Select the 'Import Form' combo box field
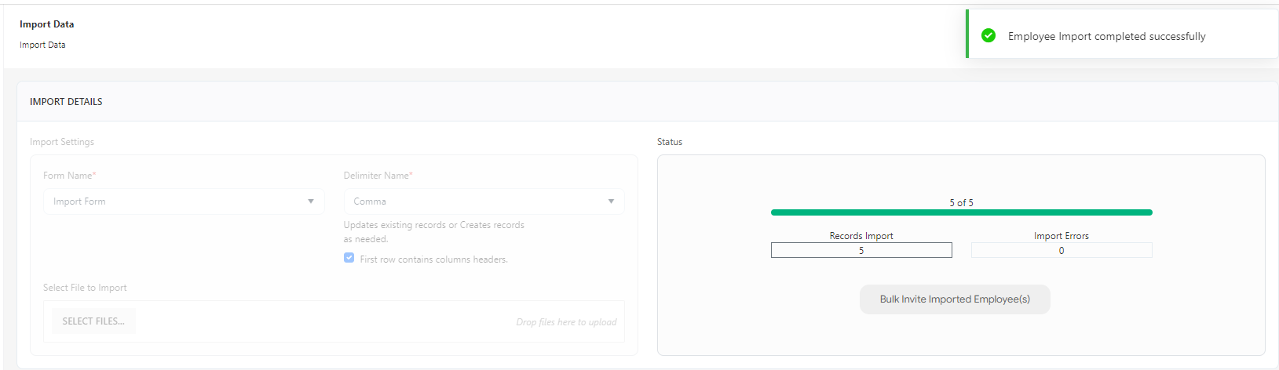Viewport: 1279px width, 370px height. coord(173,201)
